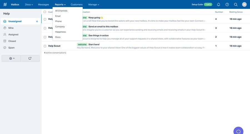250x134 pixels.
Task: Click the Help mailbox title
Action: [x=6, y=14]
